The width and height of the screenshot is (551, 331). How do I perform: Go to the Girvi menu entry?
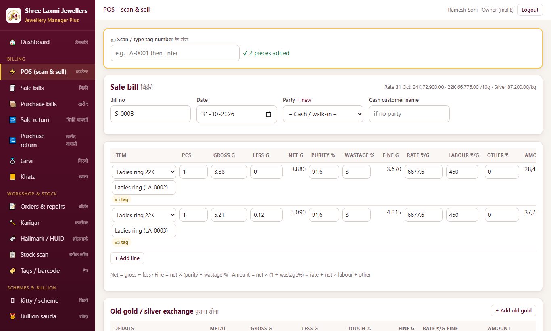pos(48,161)
